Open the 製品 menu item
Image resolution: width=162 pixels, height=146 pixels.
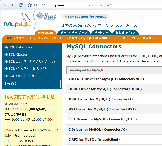9,38
